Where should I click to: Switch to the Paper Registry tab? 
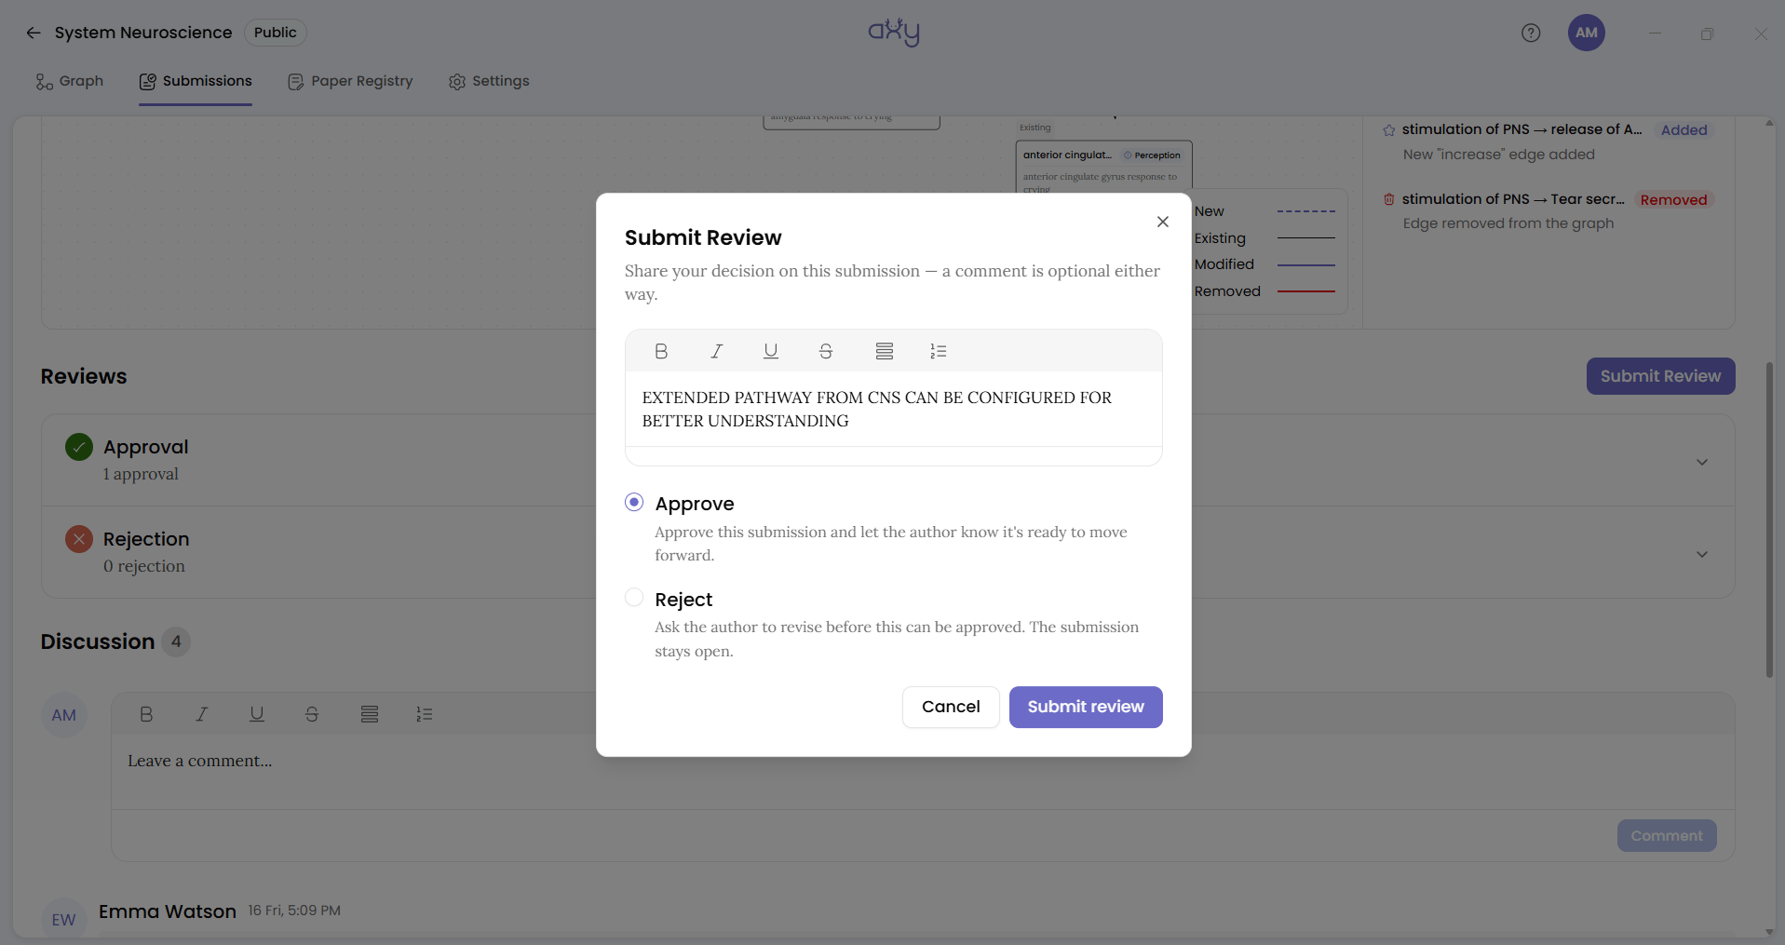coord(350,81)
